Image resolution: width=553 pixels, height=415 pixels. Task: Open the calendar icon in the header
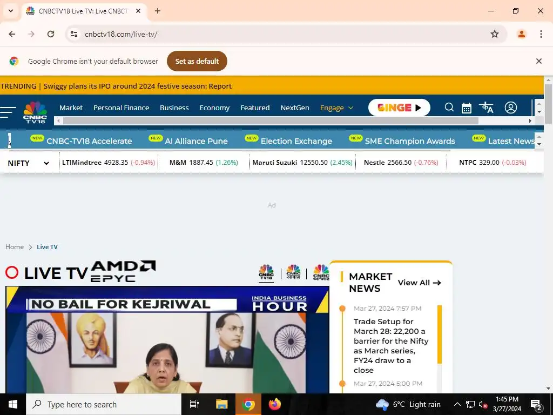tap(466, 108)
